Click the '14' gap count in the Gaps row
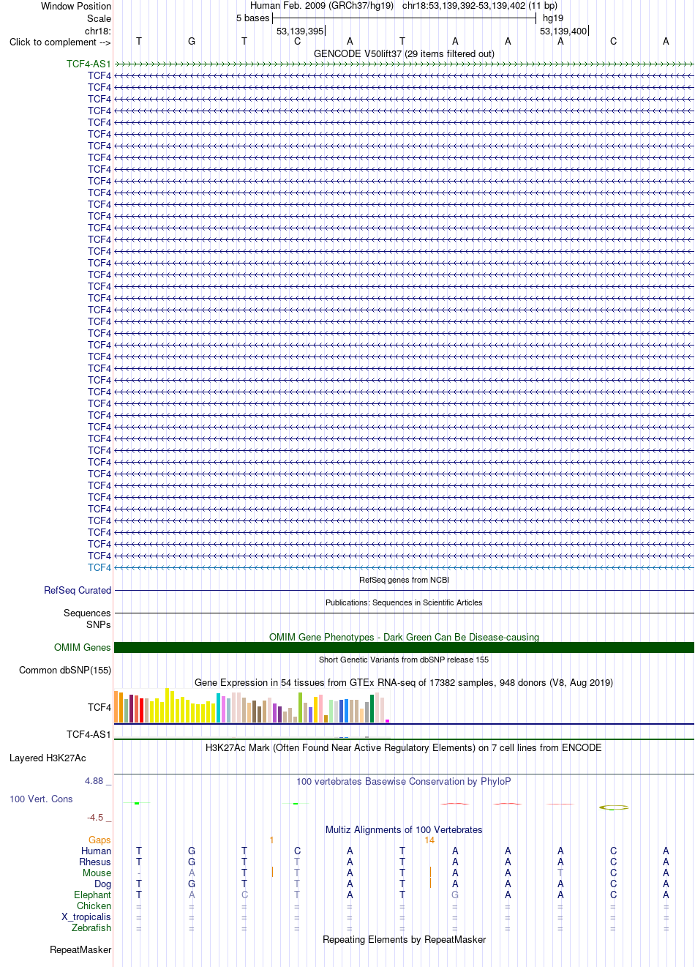This screenshot has width=695, height=967. coord(429,840)
